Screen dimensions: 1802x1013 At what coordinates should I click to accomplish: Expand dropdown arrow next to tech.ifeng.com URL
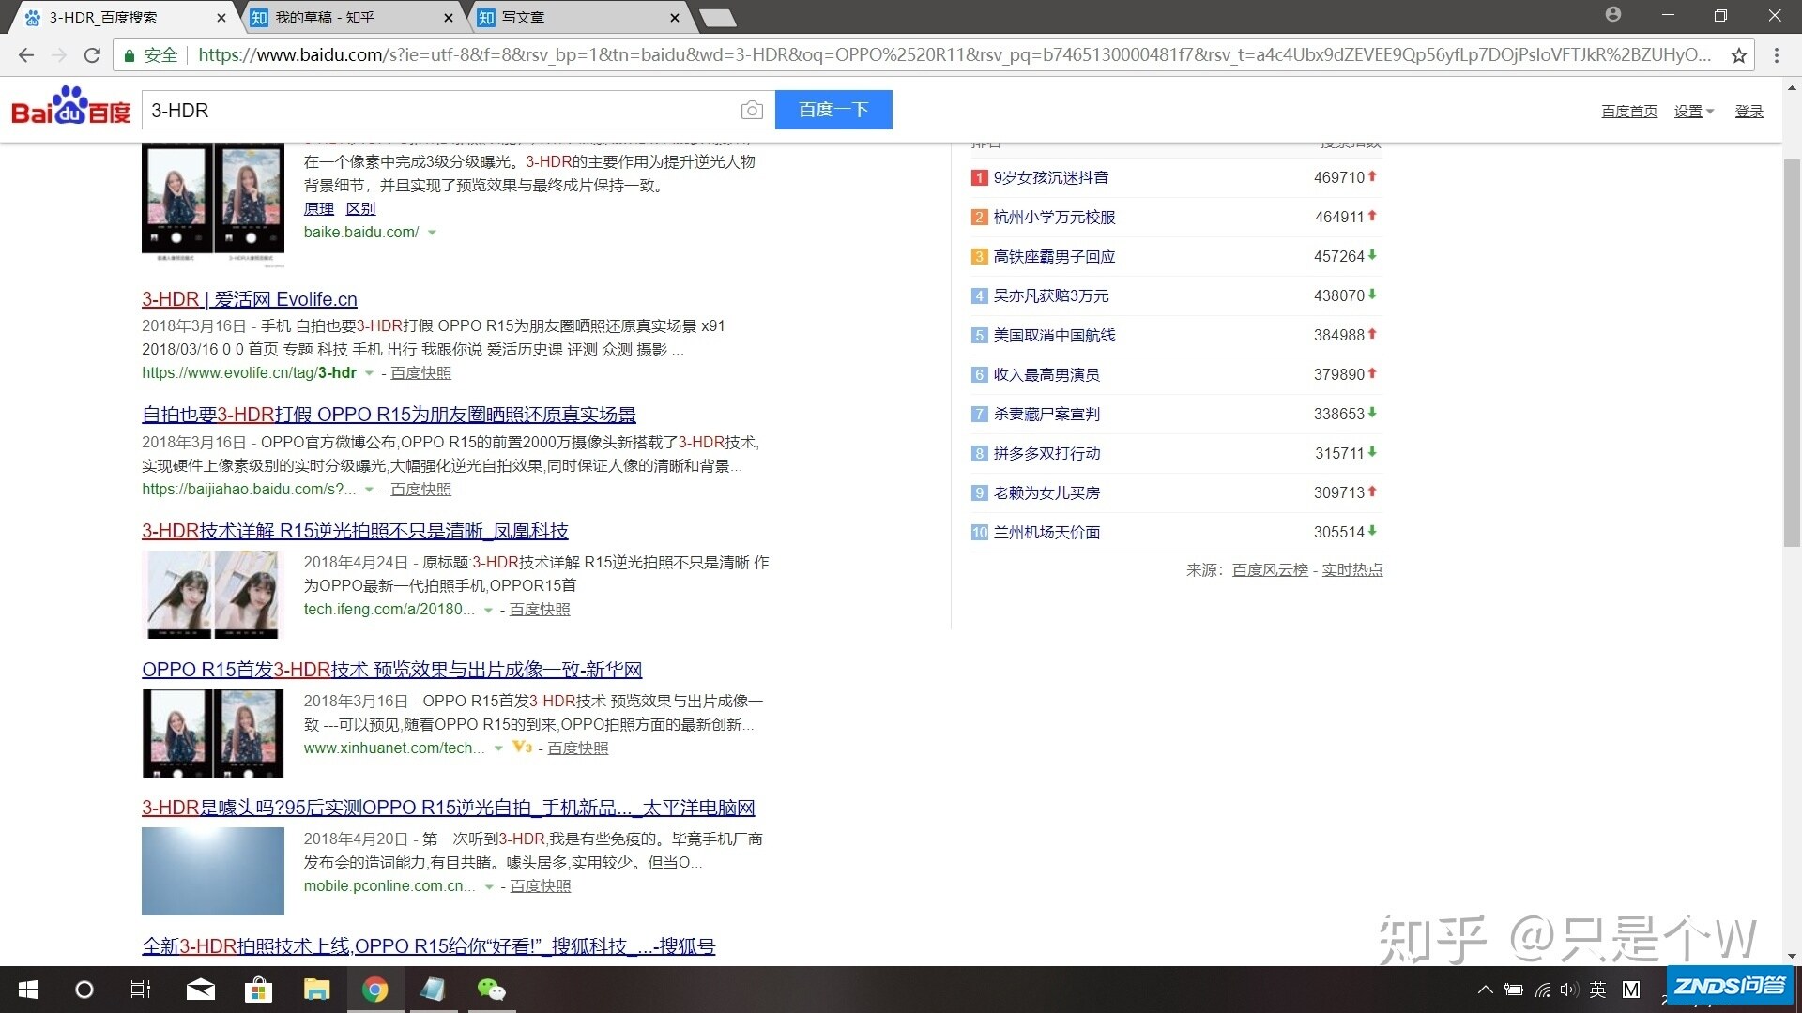pyautogui.click(x=488, y=610)
